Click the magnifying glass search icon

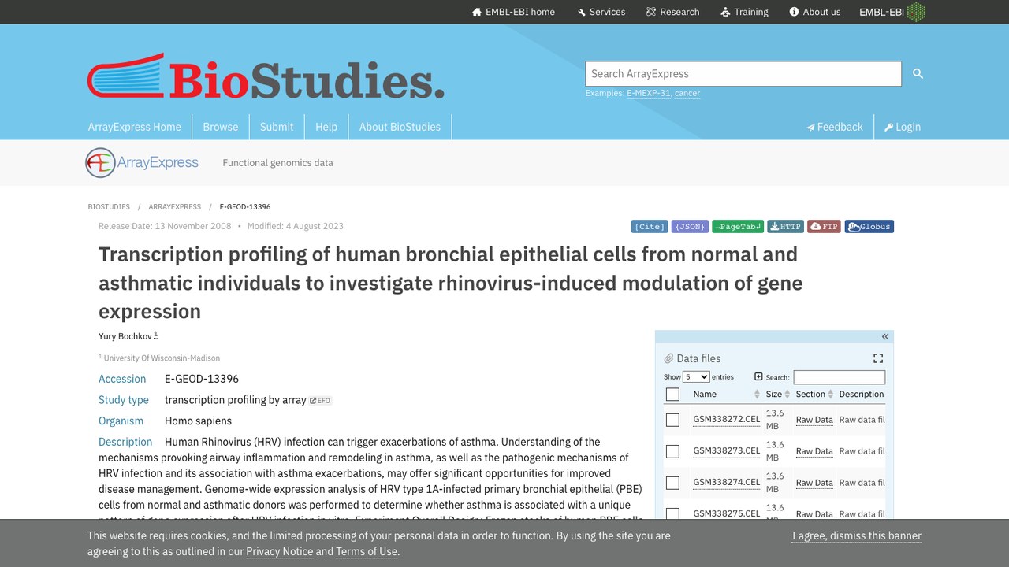(x=918, y=73)
